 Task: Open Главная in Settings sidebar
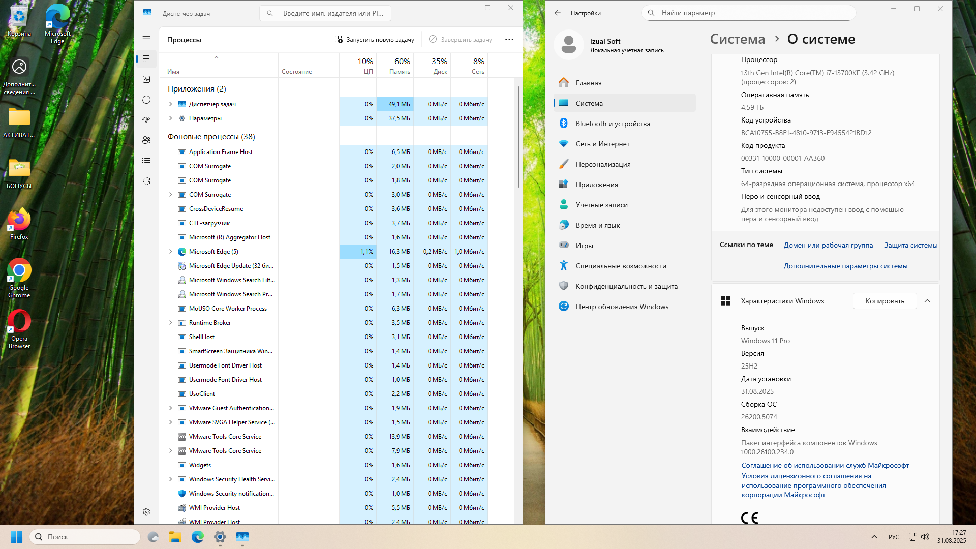625,83
